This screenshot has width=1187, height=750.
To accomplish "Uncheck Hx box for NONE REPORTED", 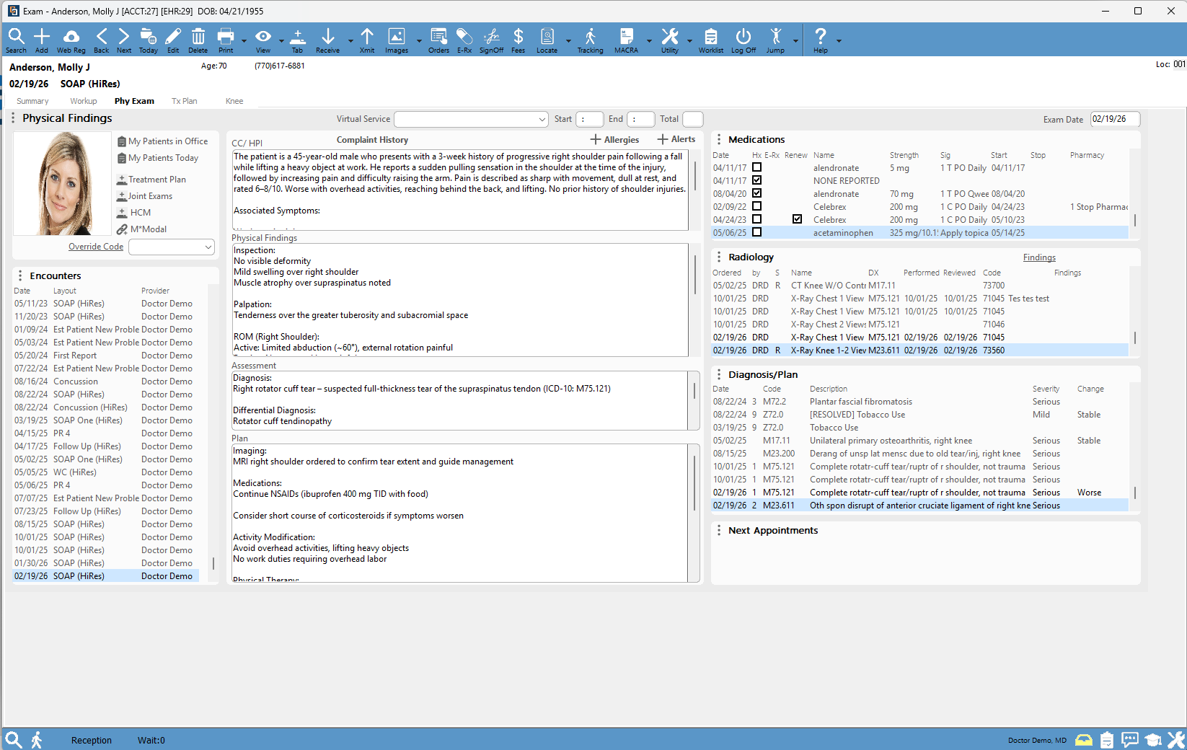I will point(756,180).
